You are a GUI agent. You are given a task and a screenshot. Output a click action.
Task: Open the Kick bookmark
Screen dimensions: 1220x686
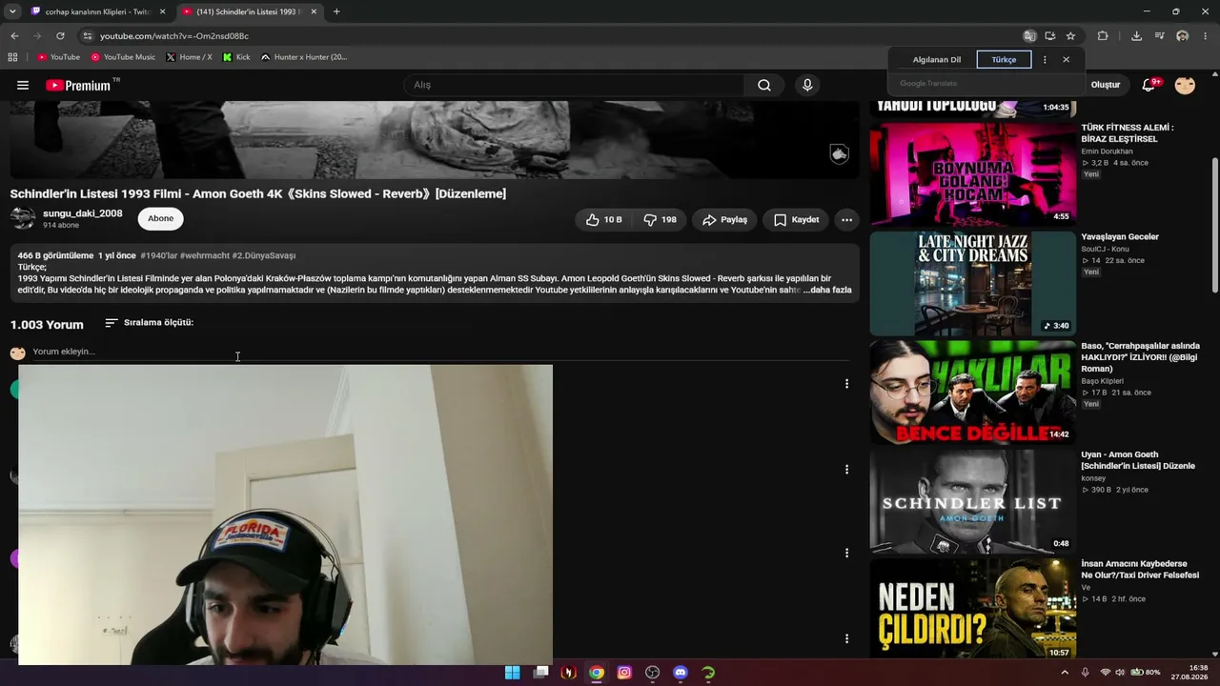click(236, 57)
